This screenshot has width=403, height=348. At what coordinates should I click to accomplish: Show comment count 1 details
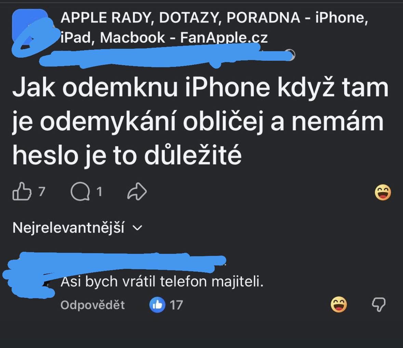(x=99, y=191)
